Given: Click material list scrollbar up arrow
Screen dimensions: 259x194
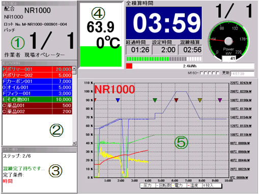Looking at the screenshot, I should (74, 69).
